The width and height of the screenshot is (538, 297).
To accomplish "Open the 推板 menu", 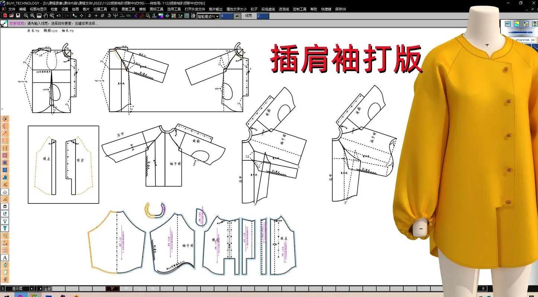I will 142,9.
